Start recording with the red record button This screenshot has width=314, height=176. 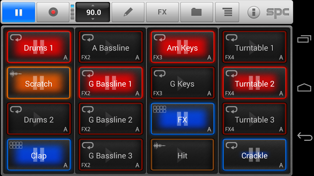click(53, 12)
